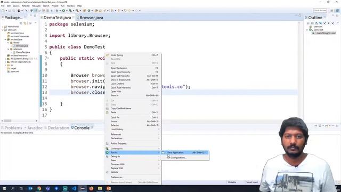Image resolution: width=341 pixels, height=192 pixels.
Task: Open the File menu in the menu bar
Action: click(x=3, y=6)
